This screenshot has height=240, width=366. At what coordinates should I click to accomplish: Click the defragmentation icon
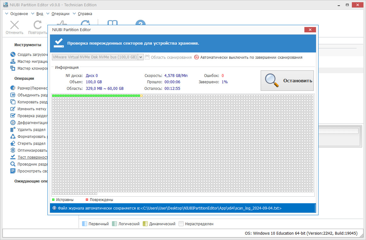click(13, 123)
